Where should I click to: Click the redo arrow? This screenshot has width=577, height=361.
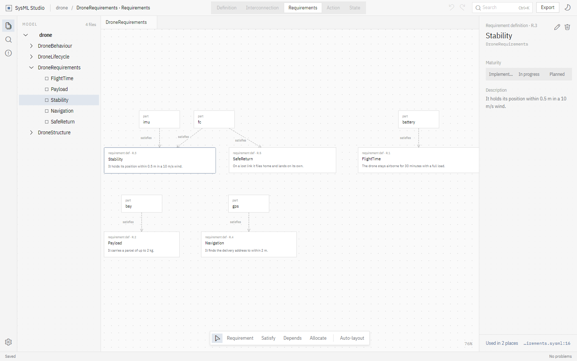pos(462,7)
